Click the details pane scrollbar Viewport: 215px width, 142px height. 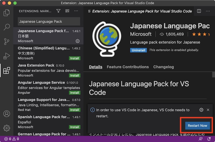click(x=213, y=75)
